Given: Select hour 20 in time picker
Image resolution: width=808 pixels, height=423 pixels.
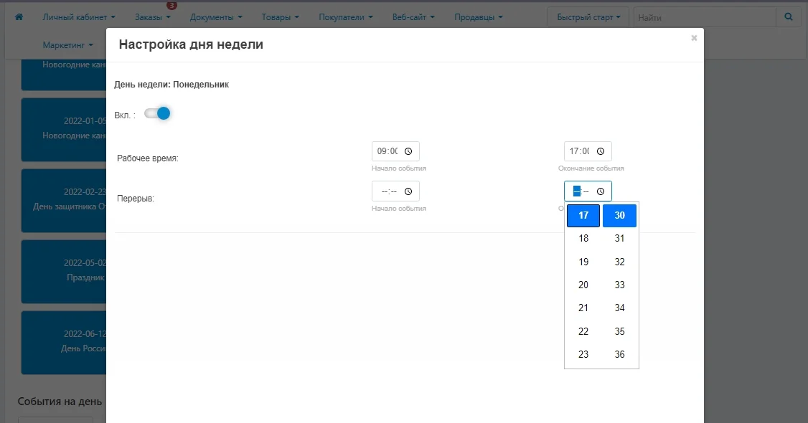Looking at the screenshot, I should click(583, 285).
